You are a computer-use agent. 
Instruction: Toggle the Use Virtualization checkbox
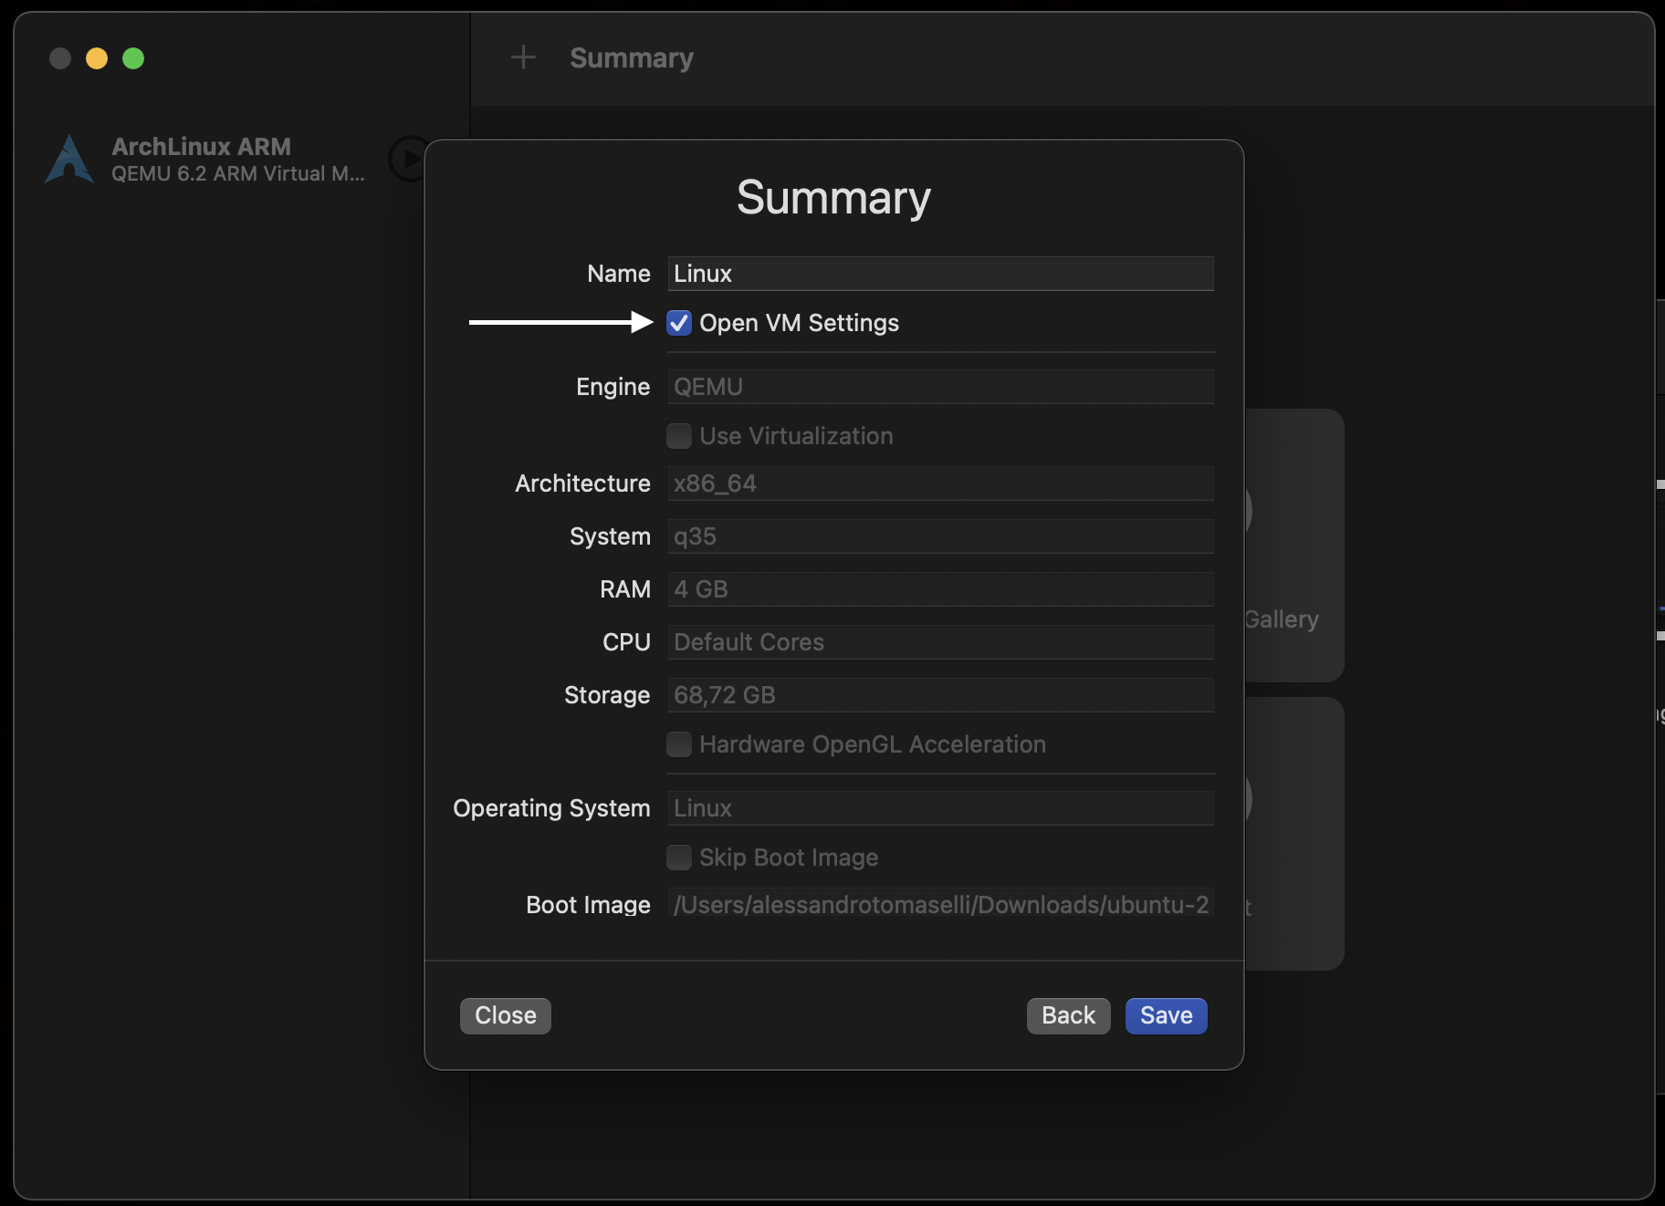679,436
